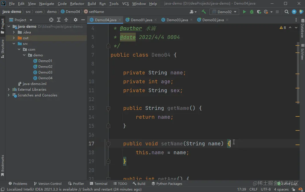The image size is (305, 192).
Task: Open the Problems tool window
Action: [18, 184]
